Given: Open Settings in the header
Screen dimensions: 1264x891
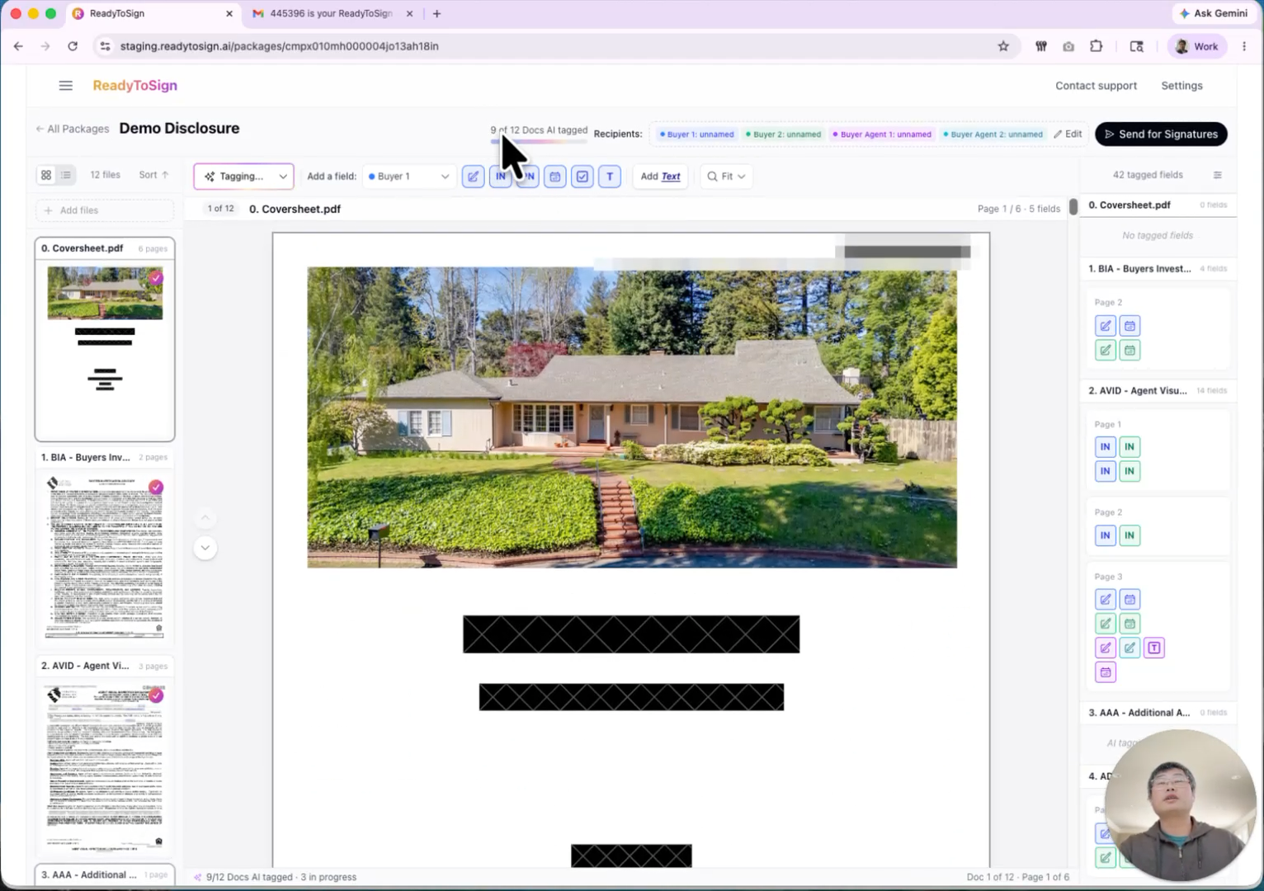Looking at the screenshot, I should pos(1181,86).
